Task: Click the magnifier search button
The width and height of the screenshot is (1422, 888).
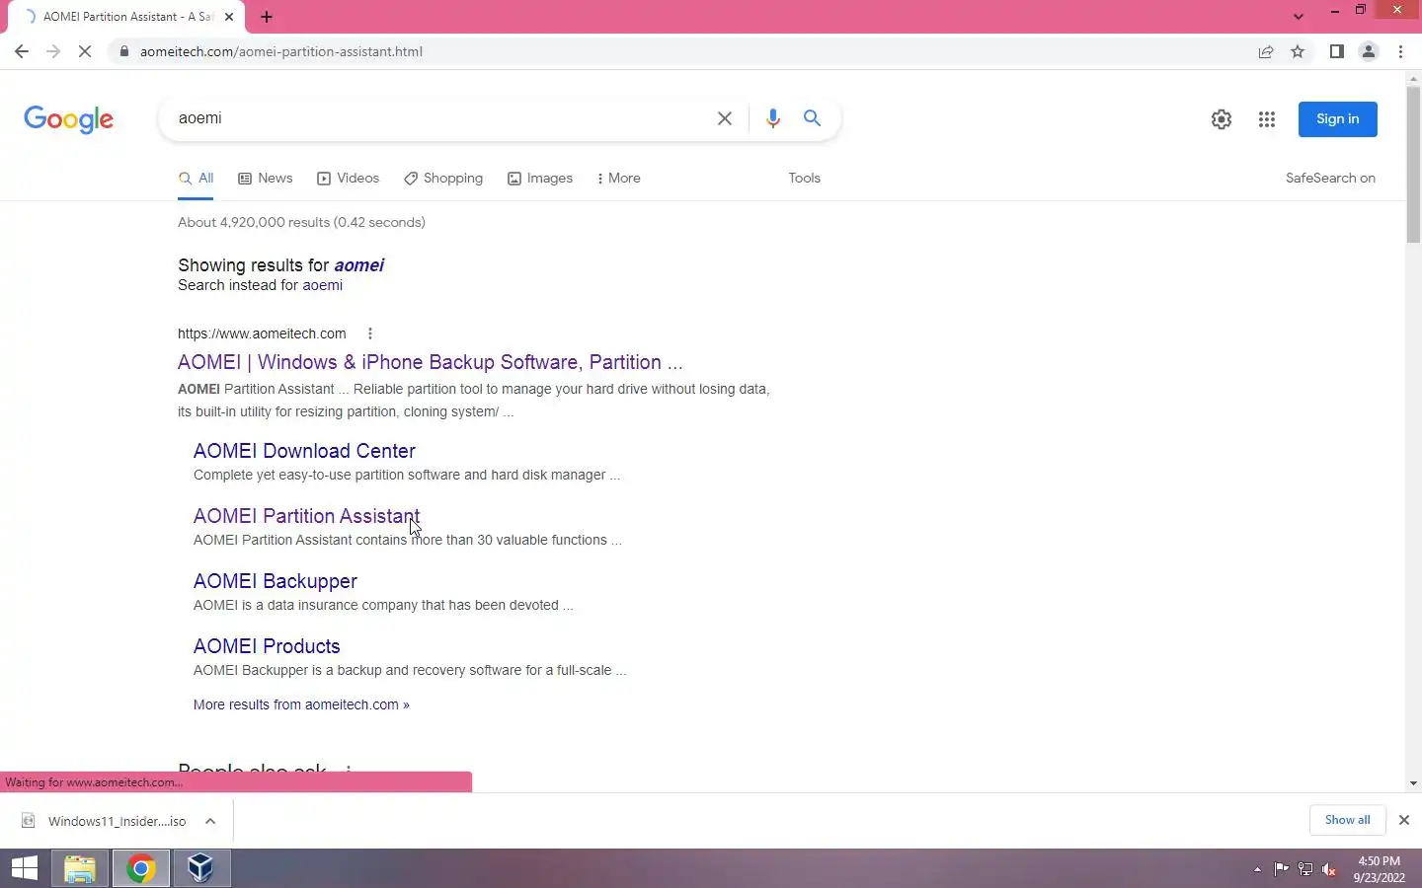Action: [812, 118]
